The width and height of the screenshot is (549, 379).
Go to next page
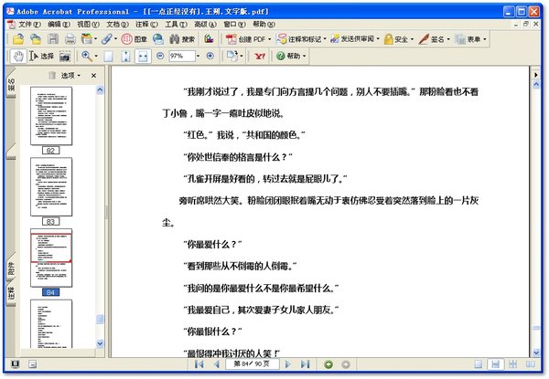[x=288, y=364]
